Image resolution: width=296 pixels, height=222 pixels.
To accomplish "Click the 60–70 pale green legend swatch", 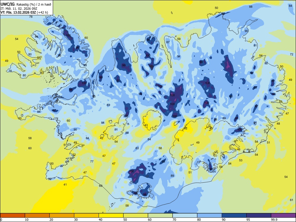I will tap(160, 215).
